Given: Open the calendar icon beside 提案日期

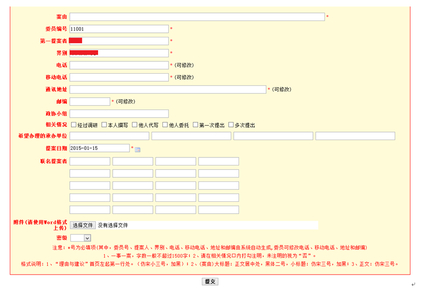Looking at the screenshot, I should [138, 149].
